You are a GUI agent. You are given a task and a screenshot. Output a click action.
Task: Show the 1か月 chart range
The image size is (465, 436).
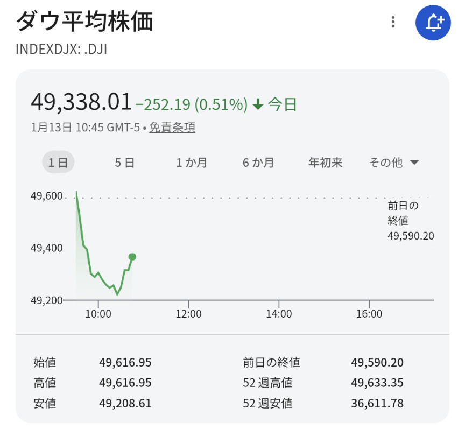[x=192, y=163]
